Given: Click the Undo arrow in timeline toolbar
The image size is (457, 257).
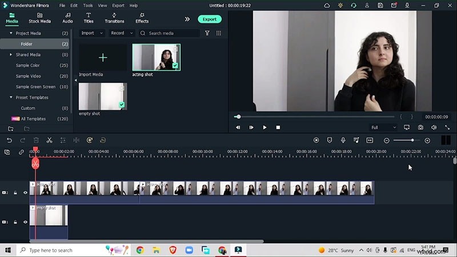Looking at the screenshot, I should click(9, 140).
